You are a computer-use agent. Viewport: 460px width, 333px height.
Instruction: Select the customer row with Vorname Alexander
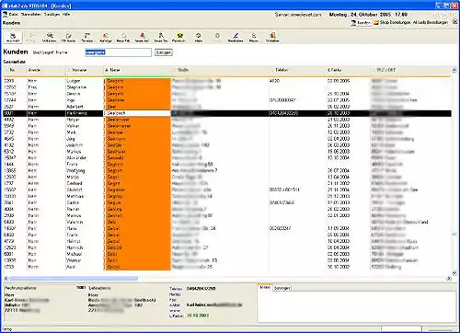pos(227,158)
